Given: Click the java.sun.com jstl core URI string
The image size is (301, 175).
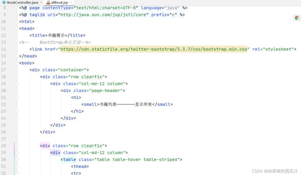Looking at the screenshot, I should (103, 15).
